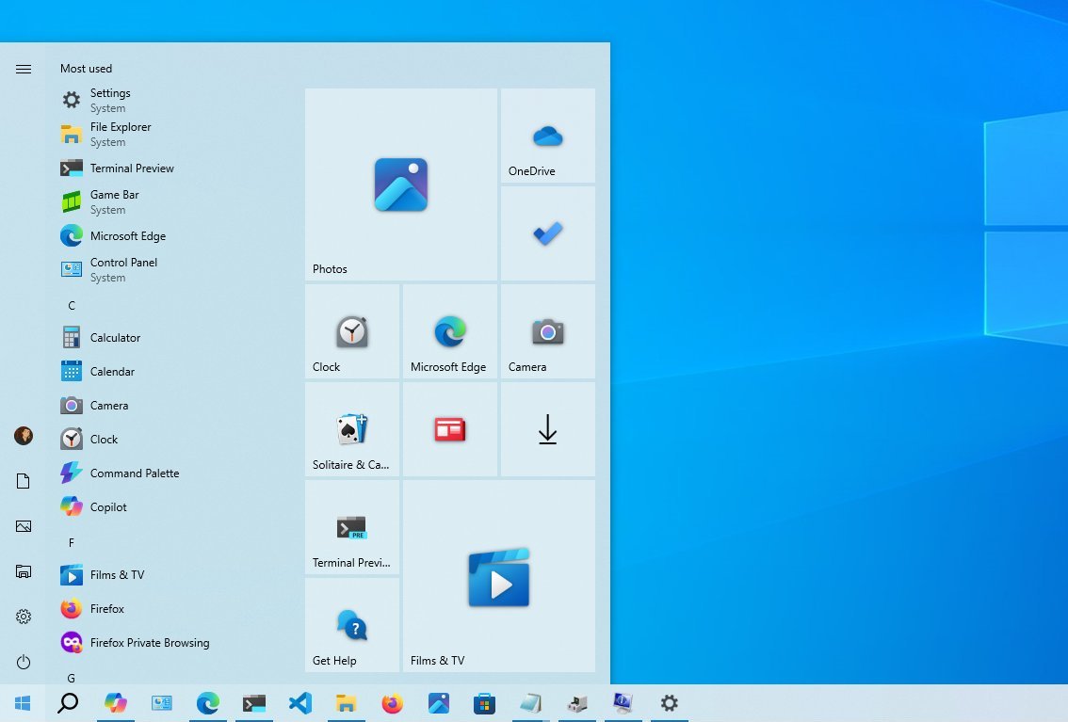The height and width of the screenshot is (722, 1068).
Task: Switch to Terminal on the taskbar
Action: (x=254, y=703)
